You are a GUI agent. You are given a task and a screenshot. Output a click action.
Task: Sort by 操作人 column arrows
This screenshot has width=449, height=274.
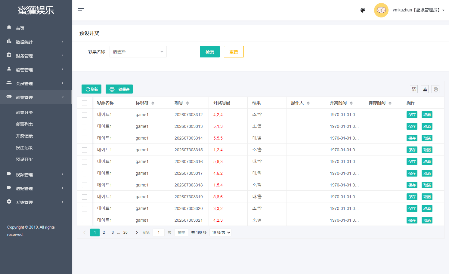pos(308,103)
